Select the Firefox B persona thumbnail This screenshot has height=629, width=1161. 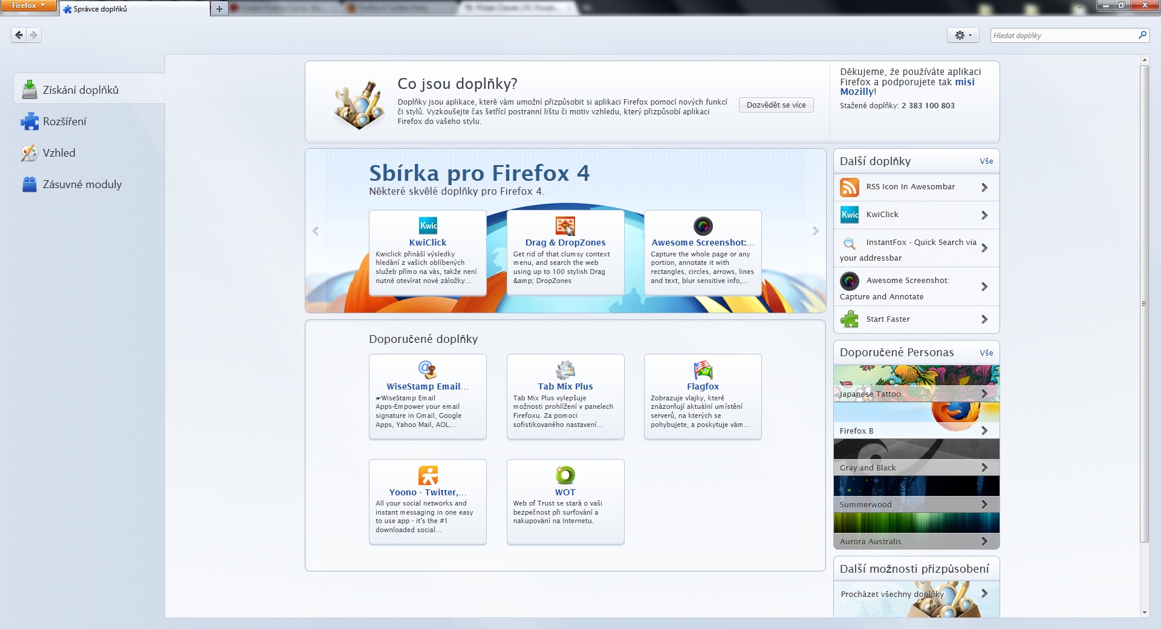coord(916,420)
